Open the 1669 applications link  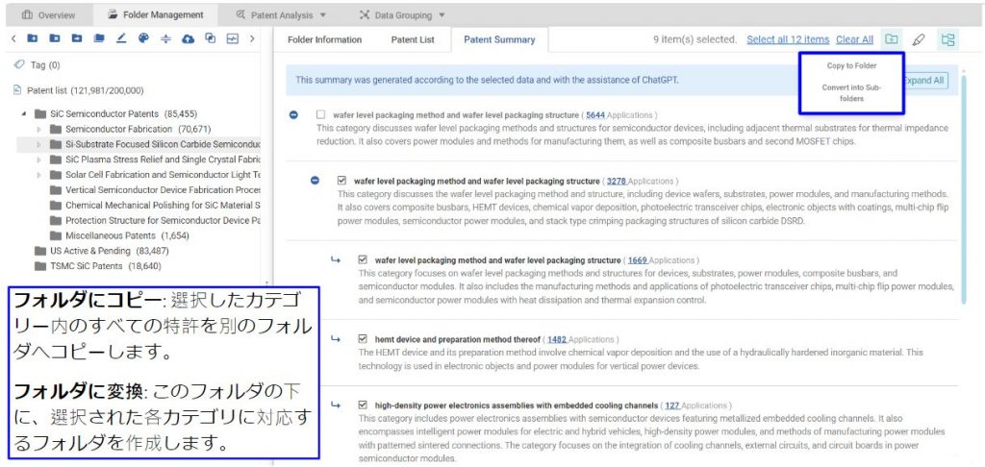pos(638,259)
